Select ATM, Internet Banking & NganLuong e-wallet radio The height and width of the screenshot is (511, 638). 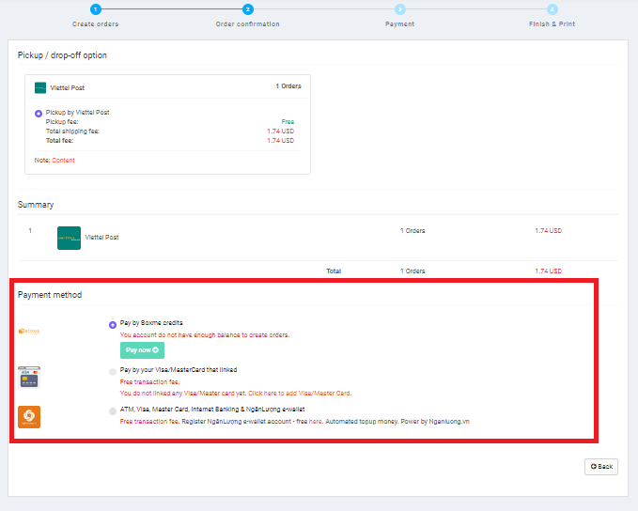(113, 411)
